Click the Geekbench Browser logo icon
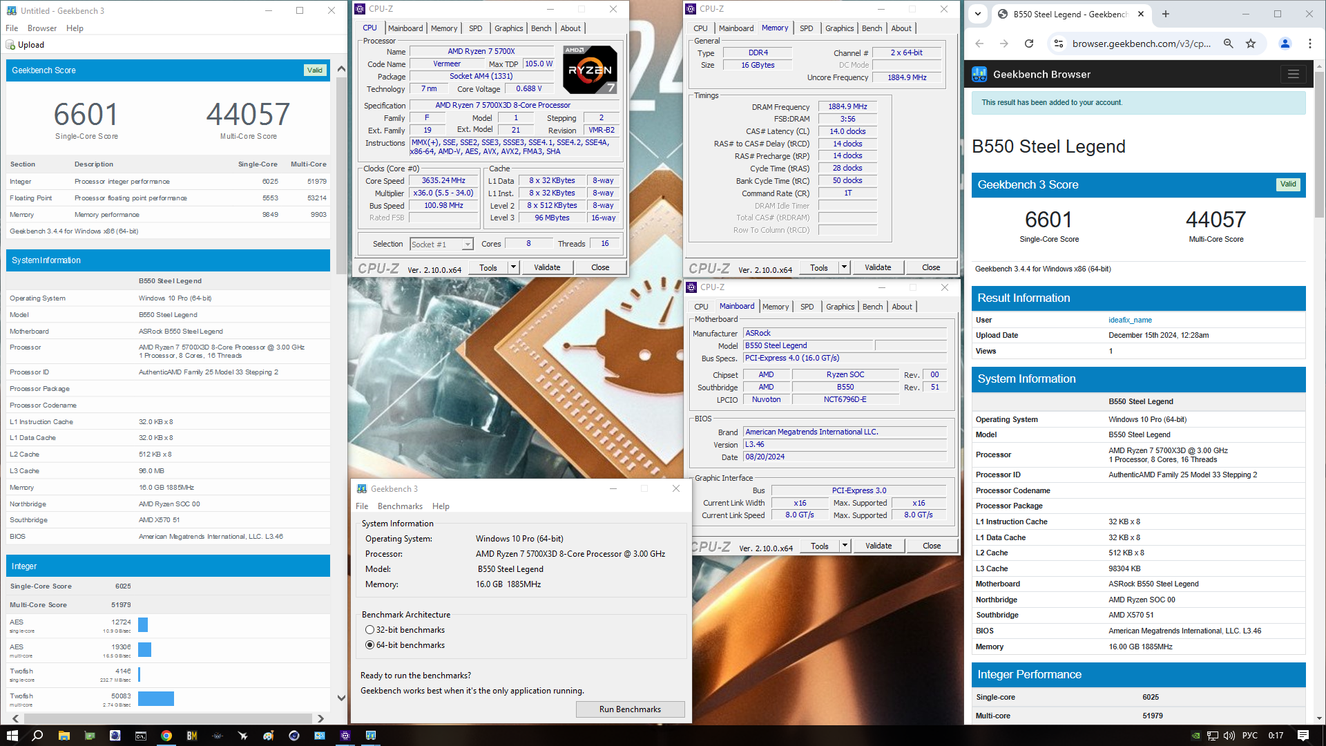This screenshot has height=746, width=1326. 979,75
